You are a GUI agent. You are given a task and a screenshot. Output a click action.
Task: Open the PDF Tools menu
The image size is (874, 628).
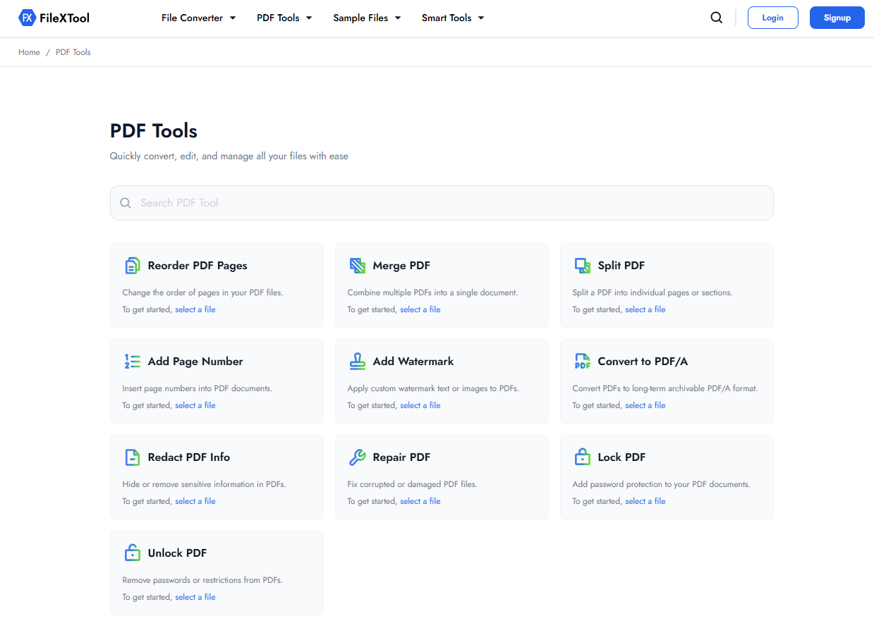[284, 18]
